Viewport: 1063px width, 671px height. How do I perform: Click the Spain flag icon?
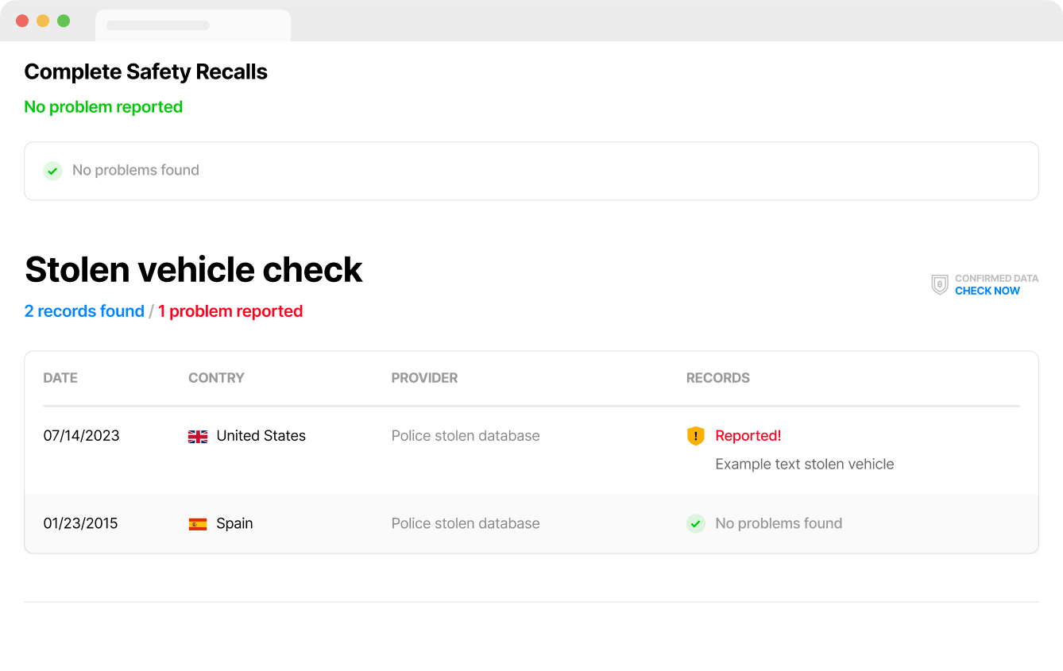[198, 523]
